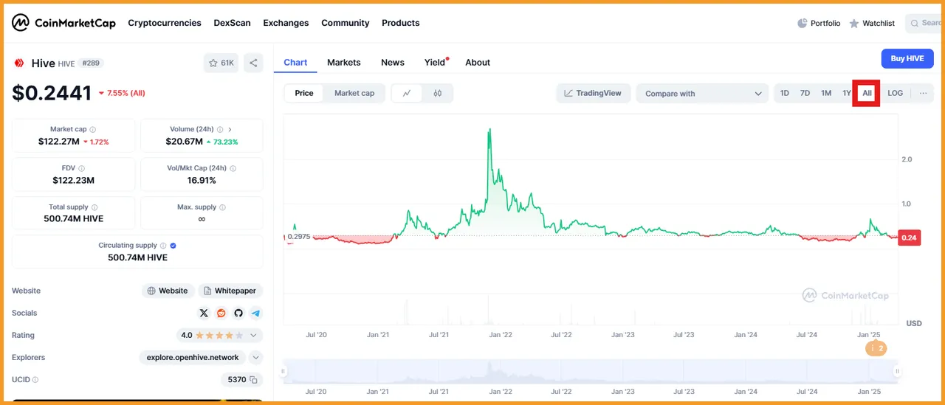945x405 pixels.
Task: Show Vol/Mkt Cap info icon
Action: pos(233,168)
